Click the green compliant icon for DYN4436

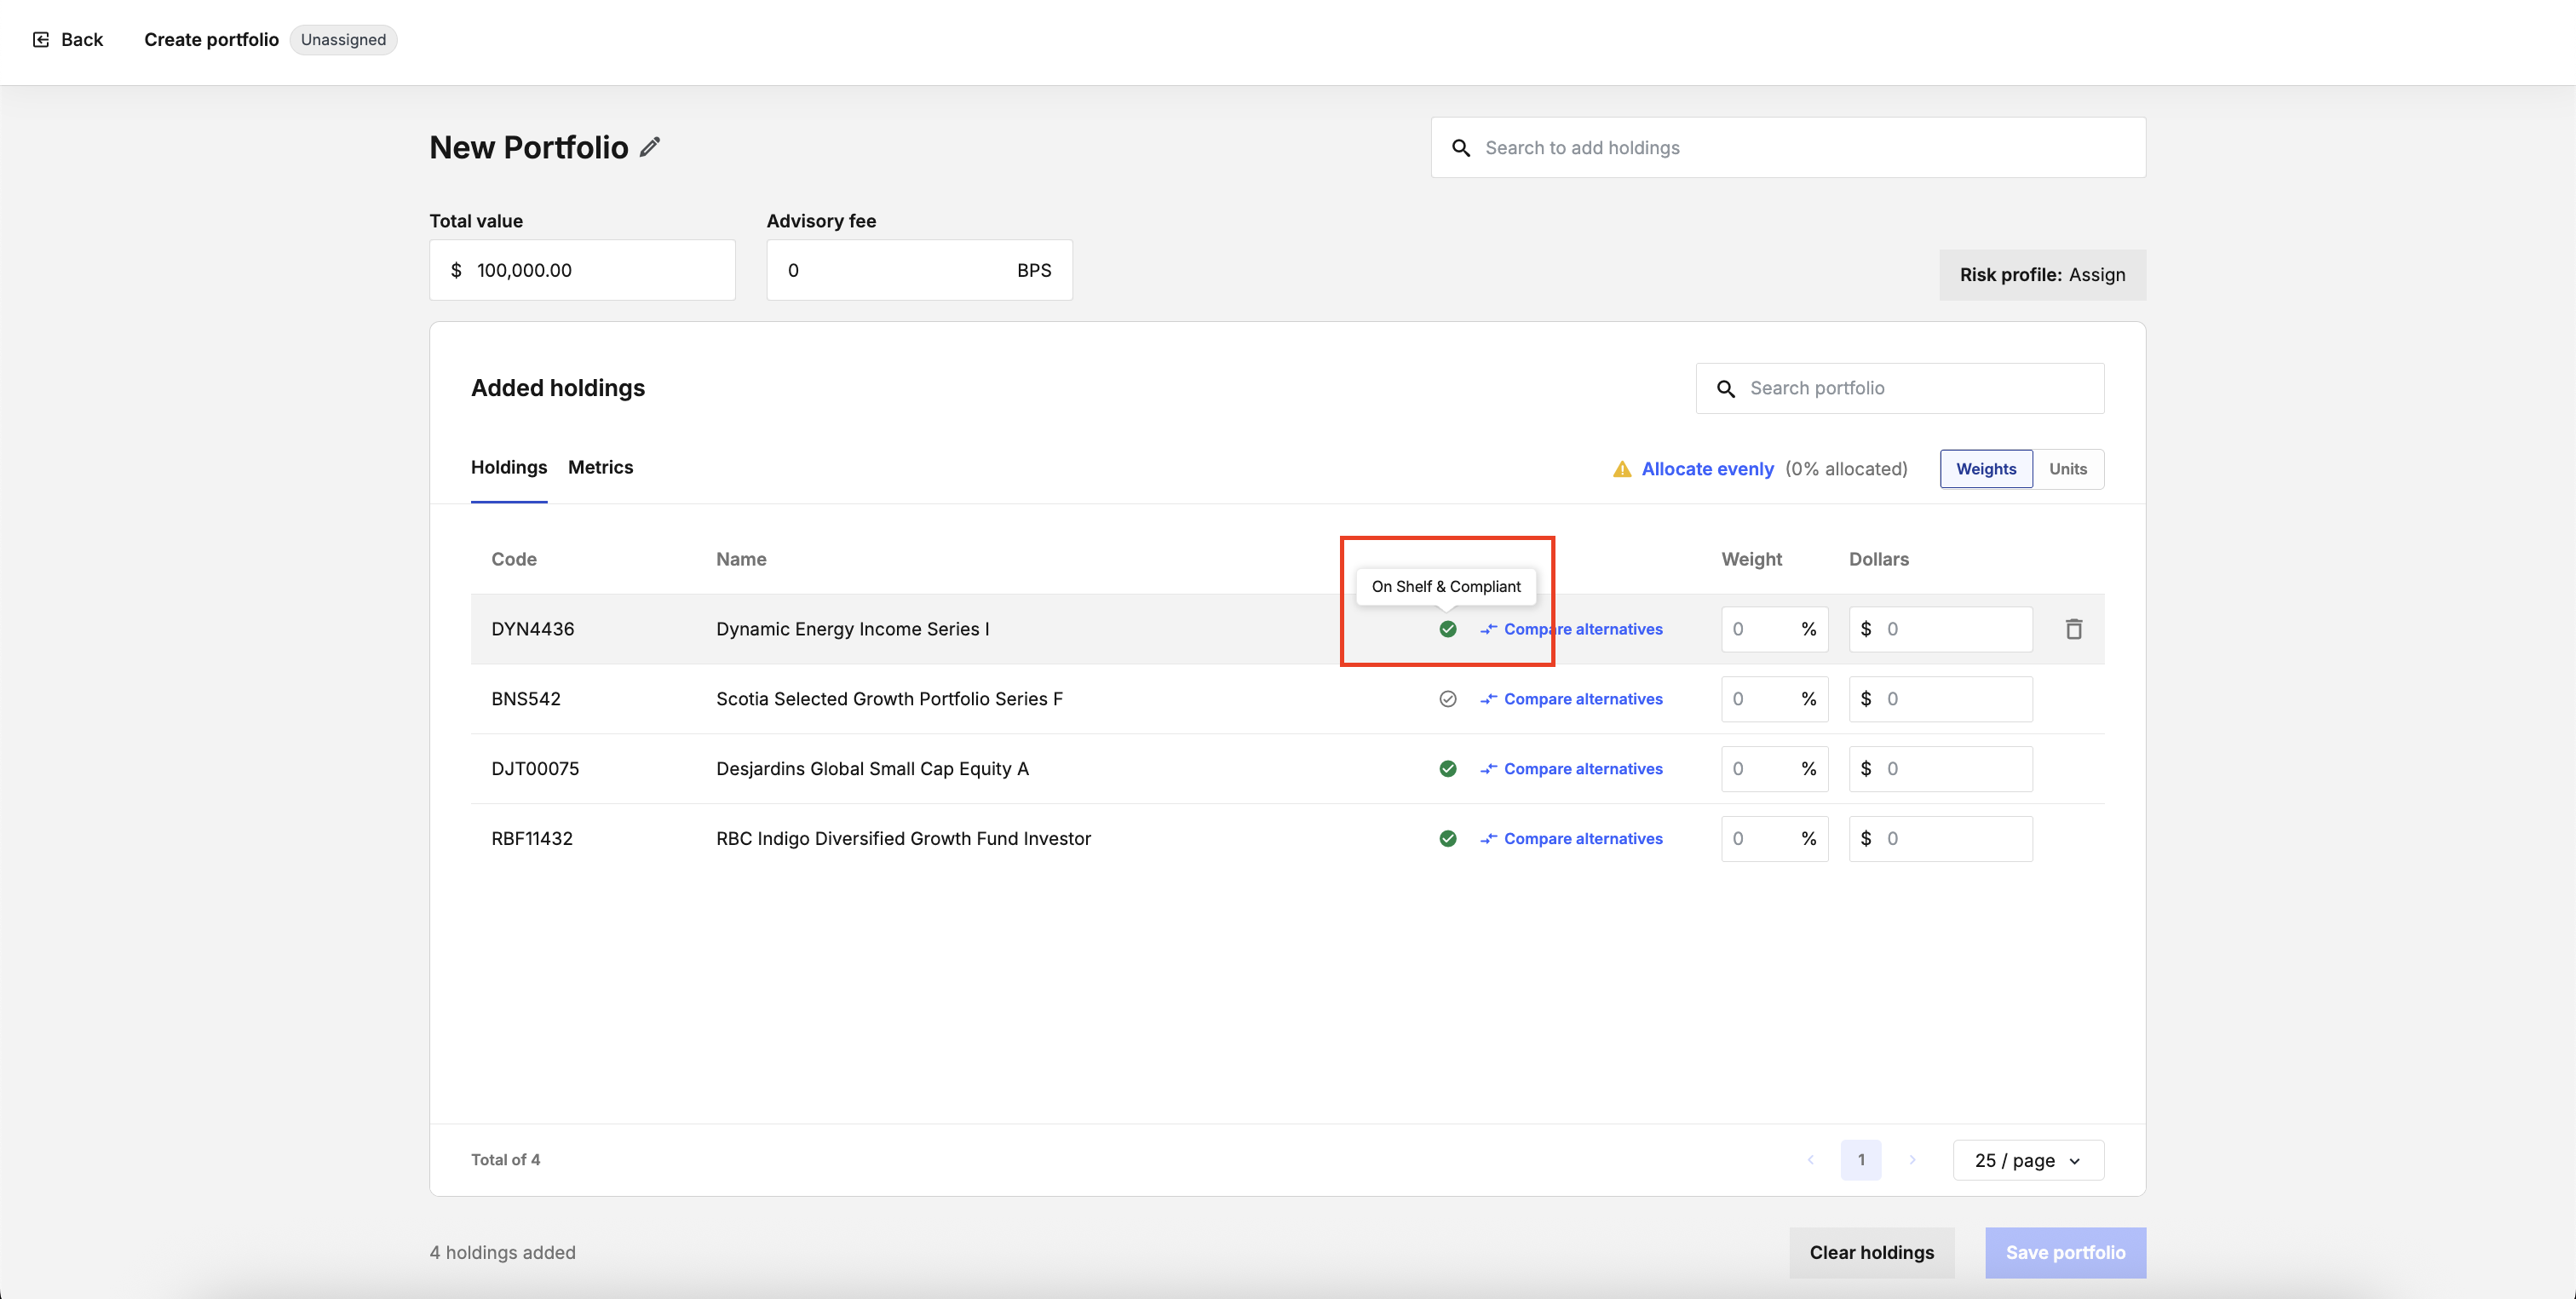(1447, 629)
